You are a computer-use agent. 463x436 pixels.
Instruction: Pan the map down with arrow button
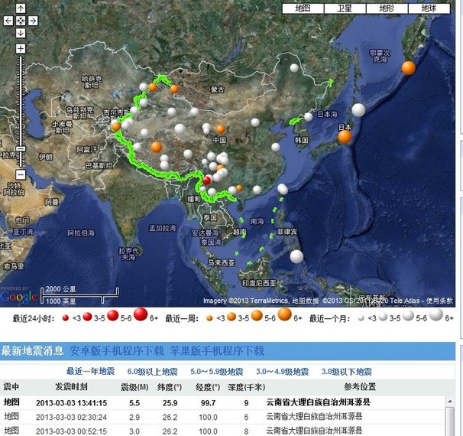pyautogui.click(x=21, y=33)
